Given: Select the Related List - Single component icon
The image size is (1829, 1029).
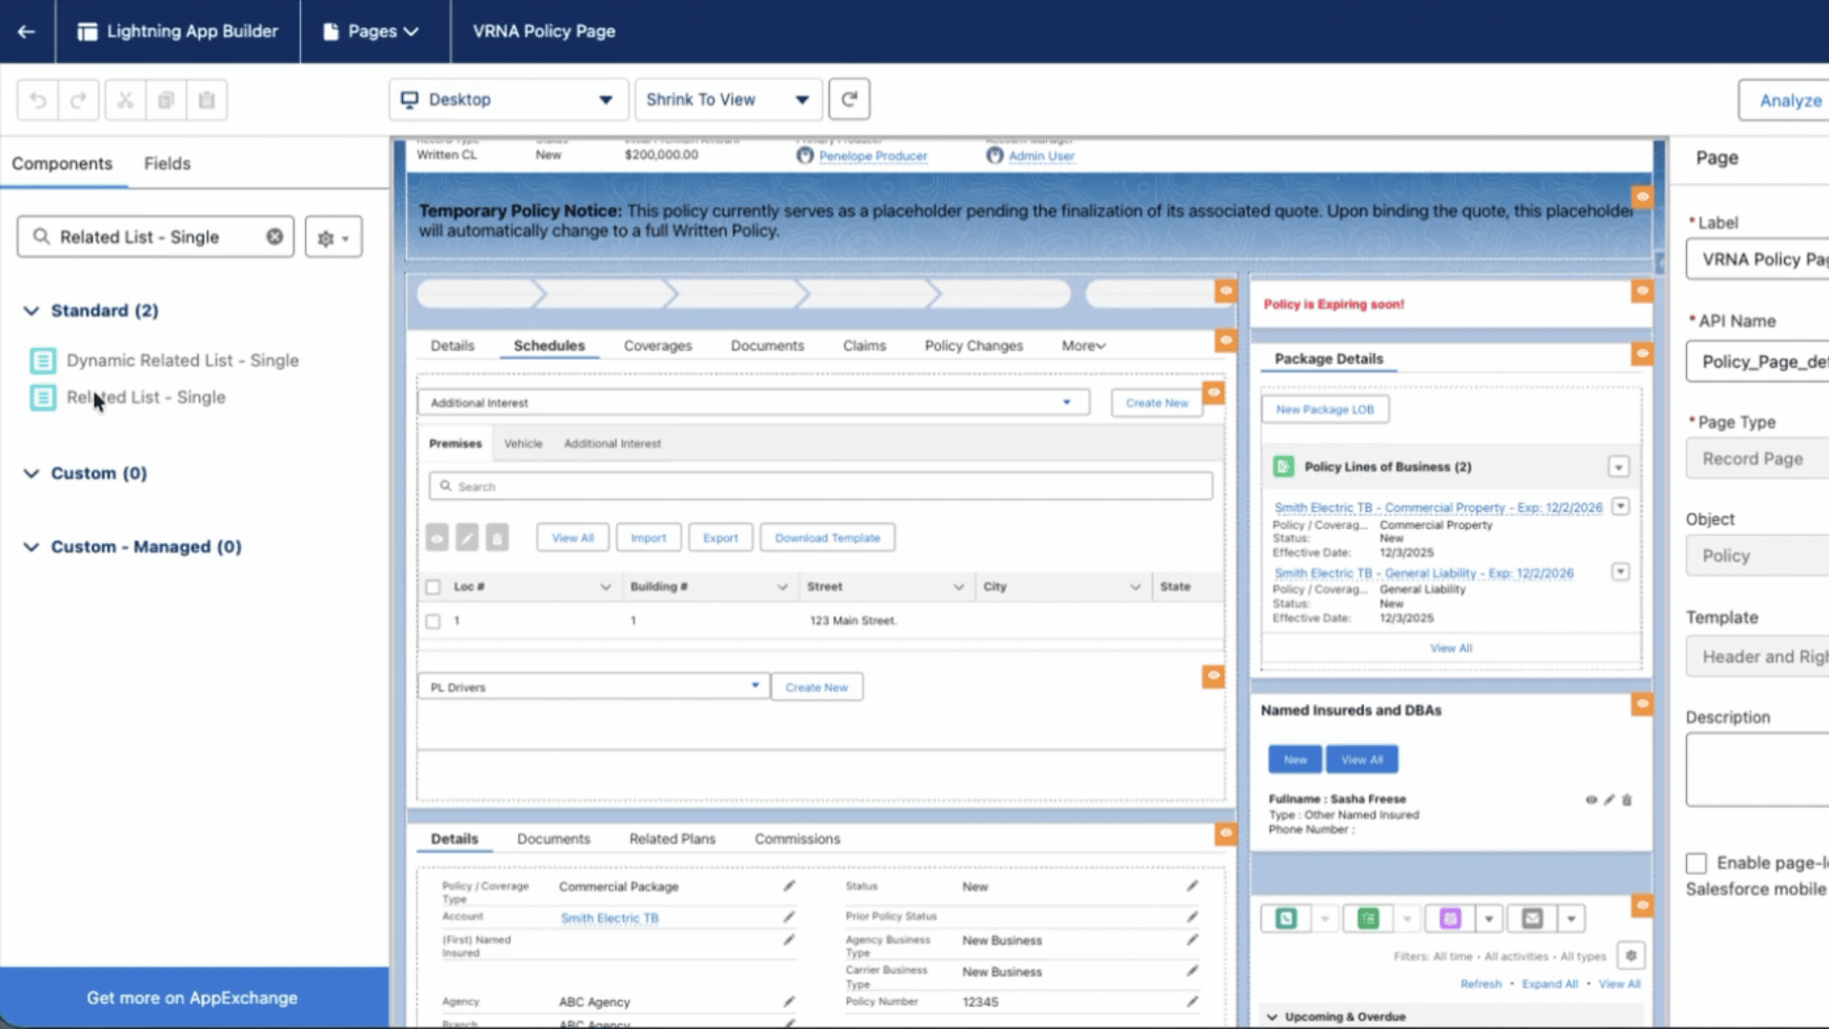Looking at the screenshot, I should click(x=43, y=397).
